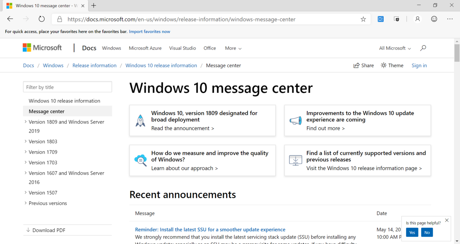Click the Download PDF icon in the sidebar
This screenshot has height=244, width=460.
click(x=28, y=230)
